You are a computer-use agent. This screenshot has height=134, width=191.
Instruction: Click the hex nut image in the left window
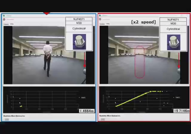click(x=79, y=42)
